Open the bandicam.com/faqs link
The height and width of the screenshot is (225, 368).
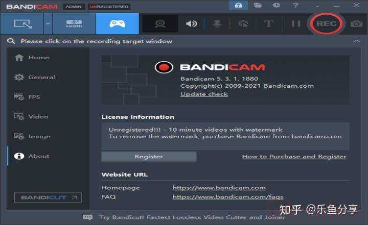(x=228, y=196)
